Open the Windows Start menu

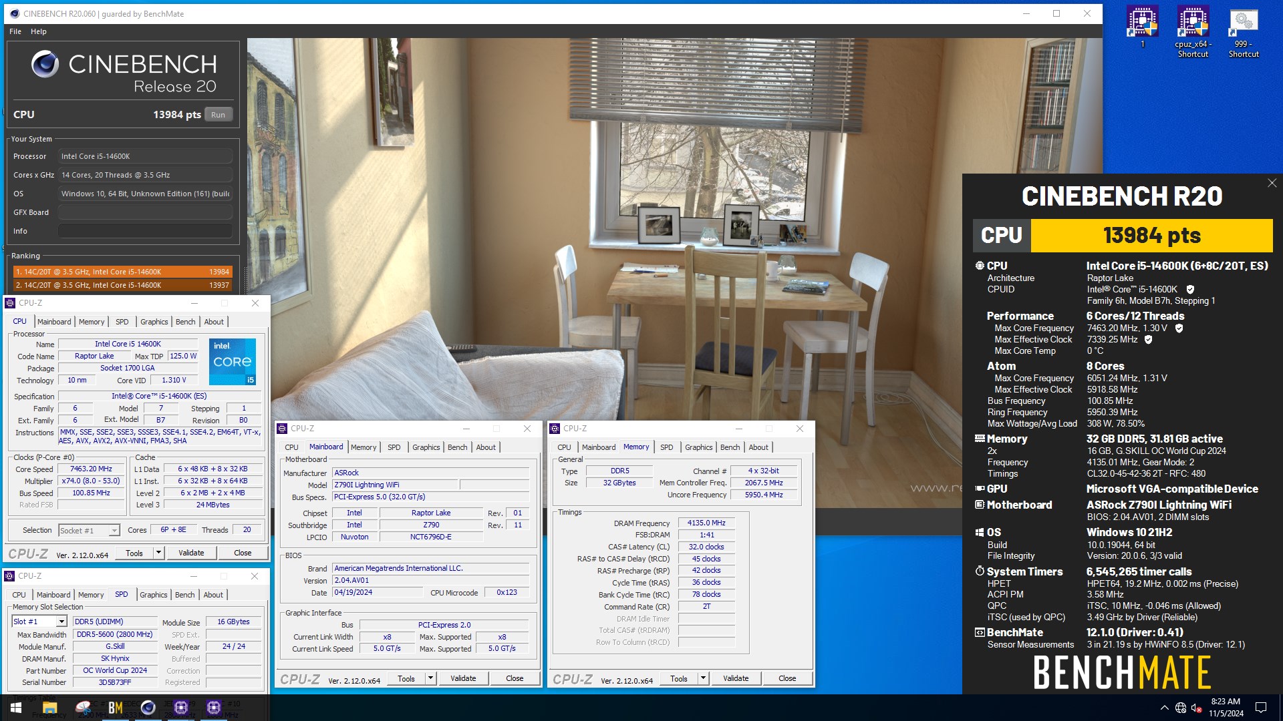click(x=16, y=708)
